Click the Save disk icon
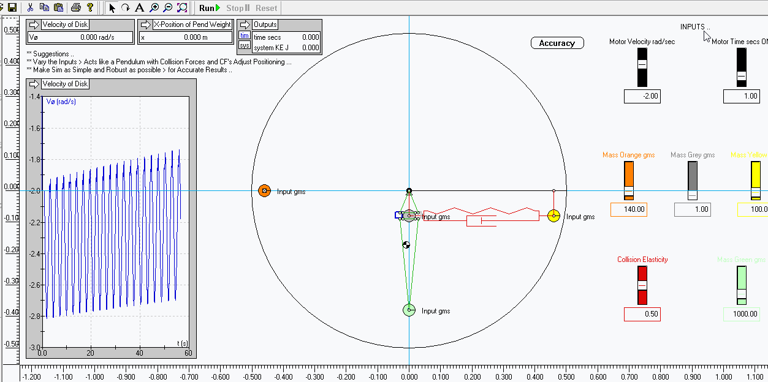768x382 pixels. [12, 7]
